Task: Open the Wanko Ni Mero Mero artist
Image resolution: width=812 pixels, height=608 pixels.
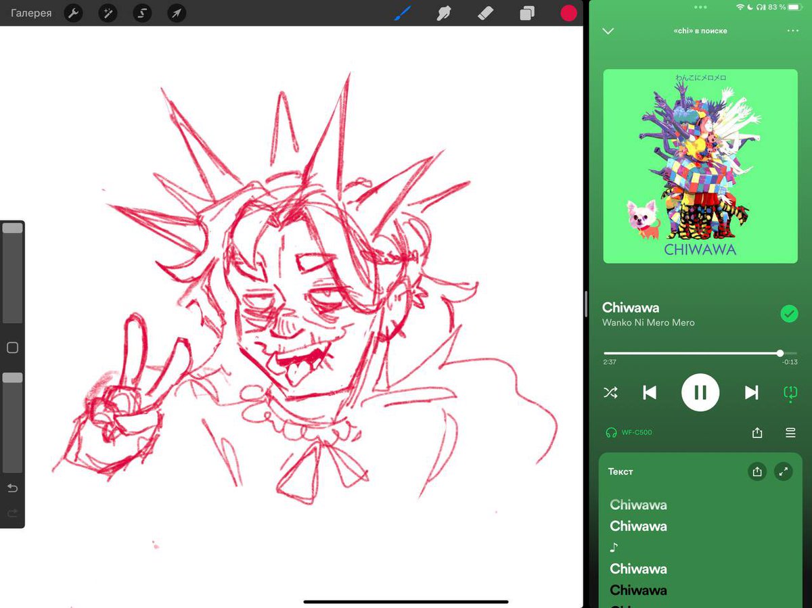Action: click(648, 323)
